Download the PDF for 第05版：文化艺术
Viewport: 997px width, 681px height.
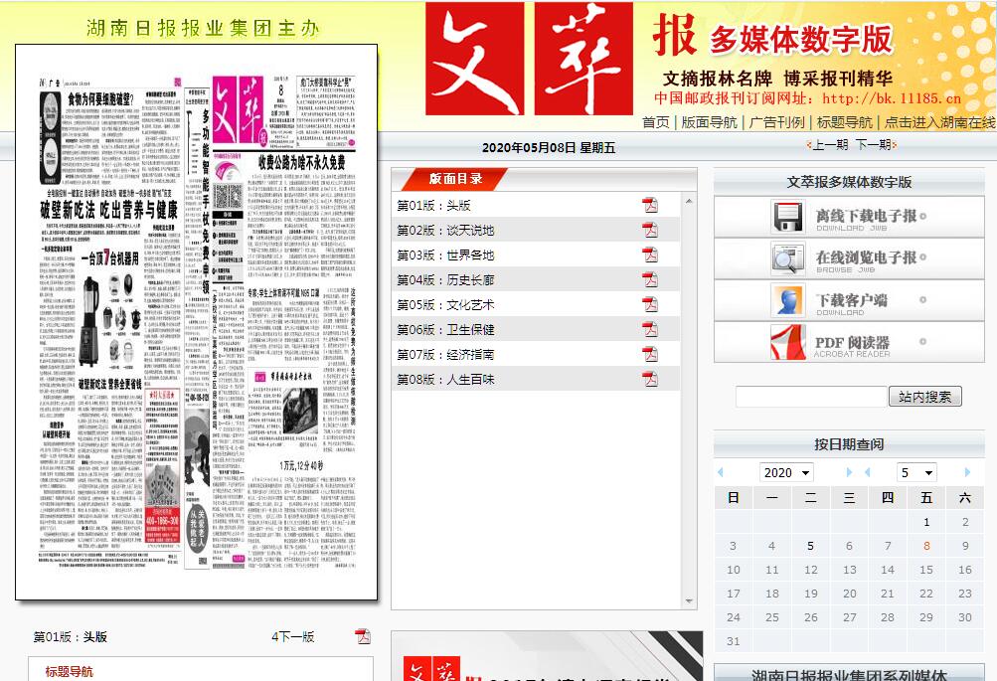tap(650, 305)
